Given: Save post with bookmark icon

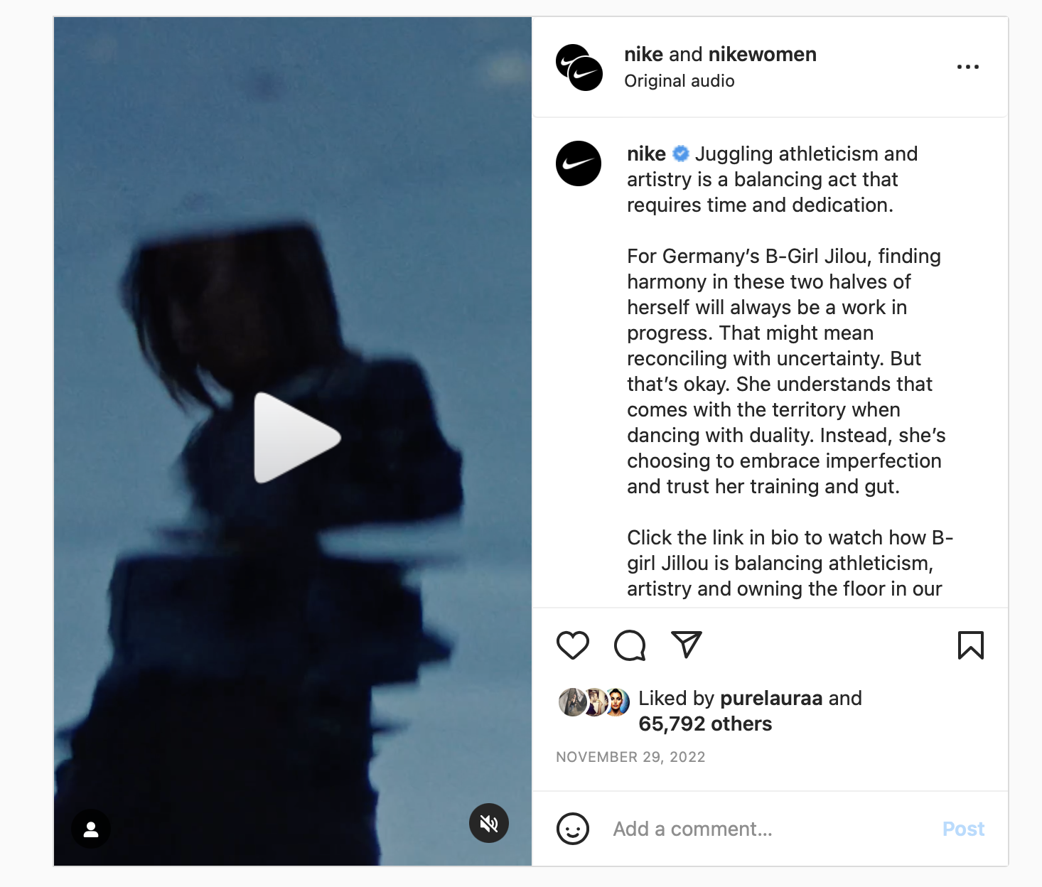Looking at the screenshot, I should click(971, 645).
